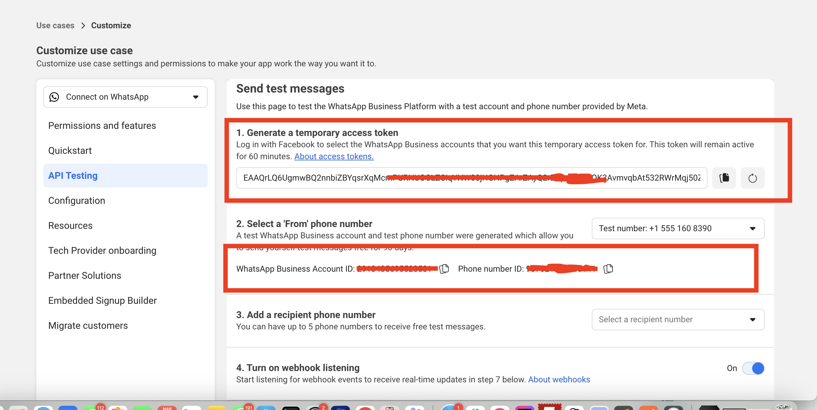The height and width of the screenshot is (410, 817).
Task: Open Tech Provider onboarding page
Action: tap(102, 251)
